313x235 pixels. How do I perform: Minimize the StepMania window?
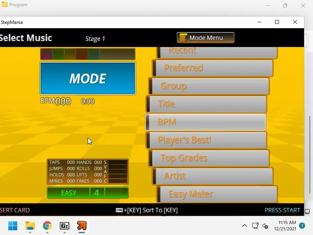click(259, 22)
